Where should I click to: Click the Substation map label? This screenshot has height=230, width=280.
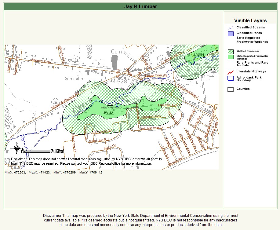pyautogui.click(x=75, y=78)
